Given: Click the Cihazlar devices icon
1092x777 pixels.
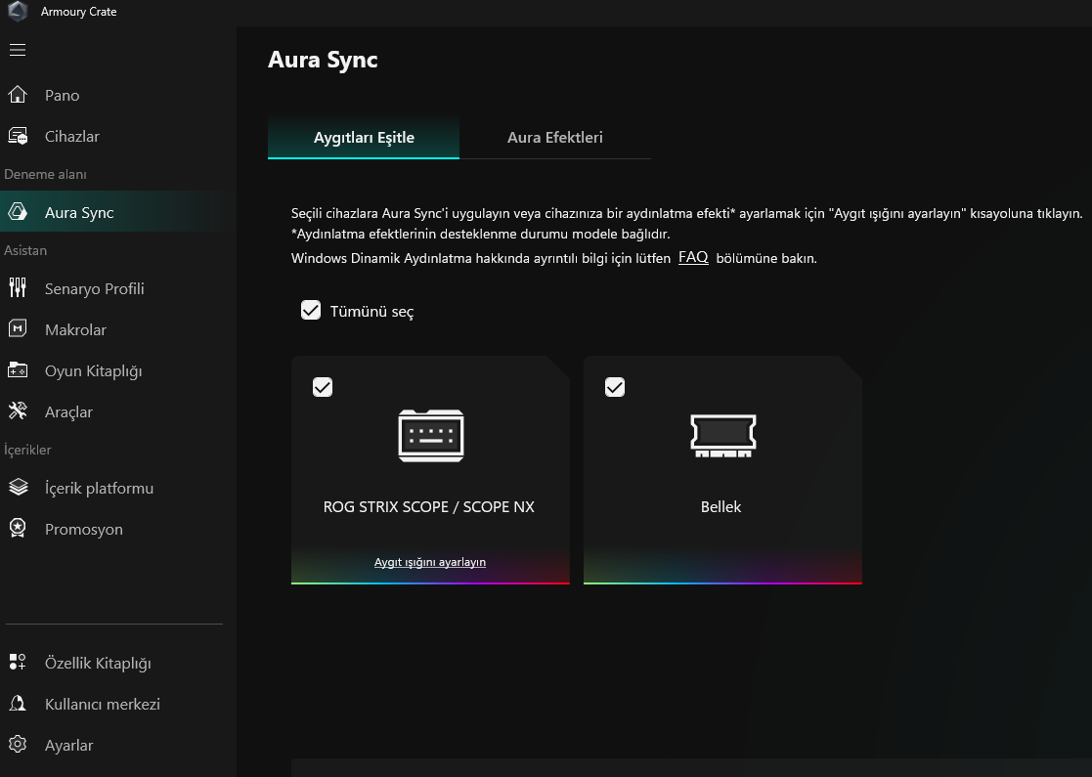Looking at the screenshot, I should 18,136.
